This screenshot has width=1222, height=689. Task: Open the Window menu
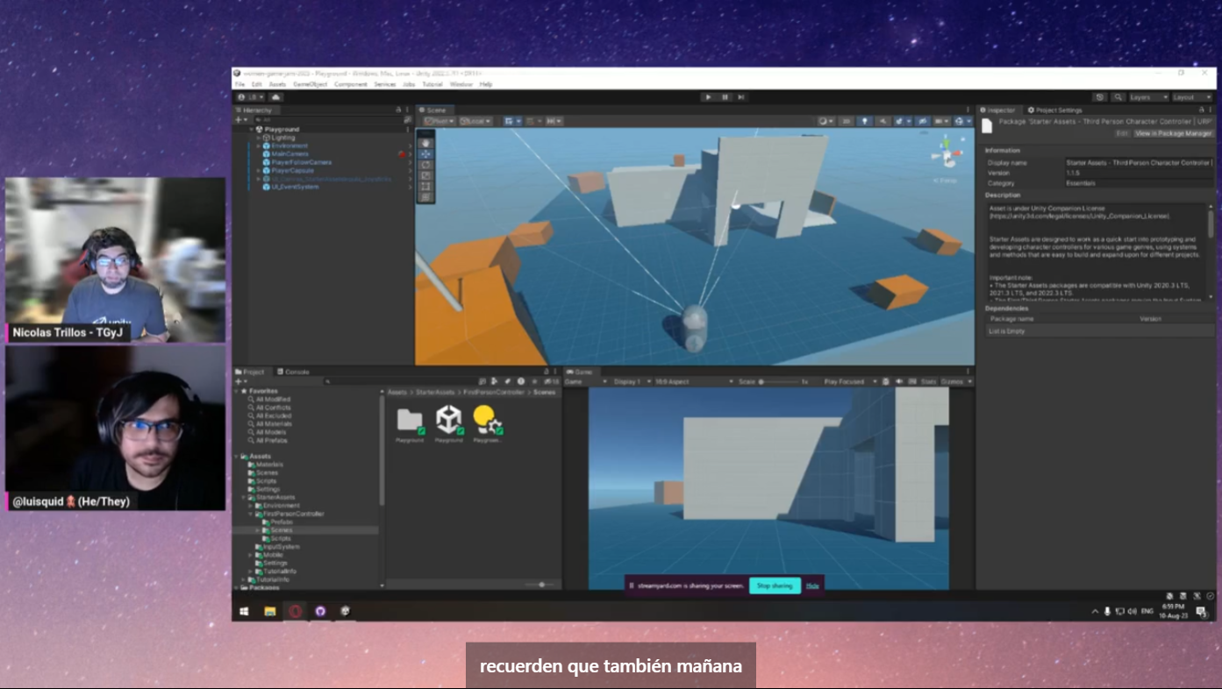point(461,84)
